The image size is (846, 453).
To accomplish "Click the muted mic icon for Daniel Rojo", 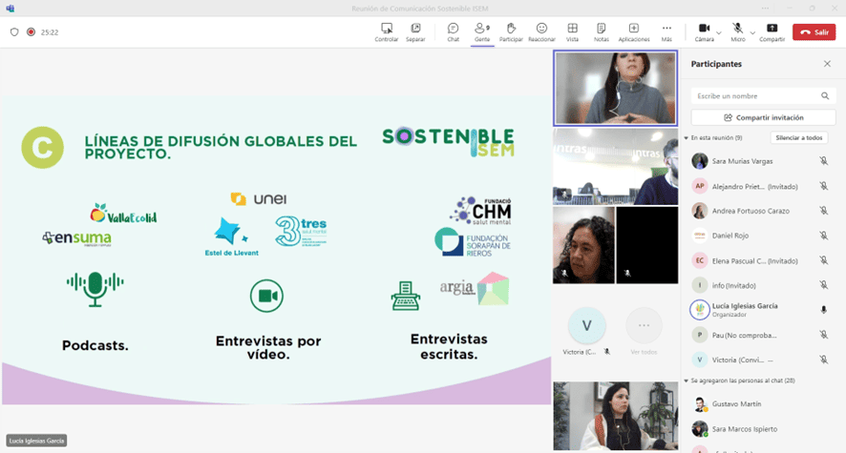I will [824, 236].
